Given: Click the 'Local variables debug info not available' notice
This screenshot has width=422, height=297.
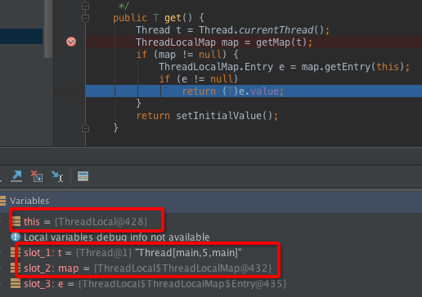Looking at the screenshot, I should click(x=117, y=237).
